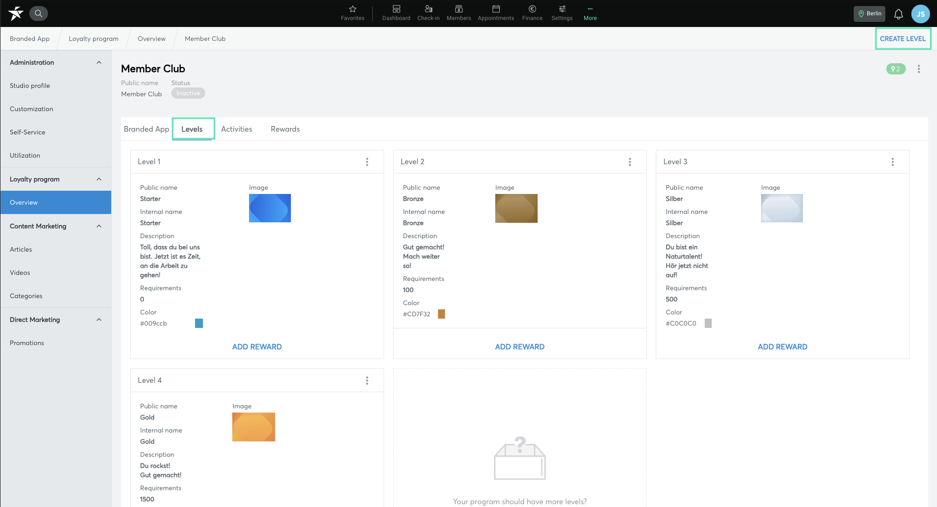Viewport: 937px width, 507px height.
Task: Switch to the Rewards tab
Action: coord(285,129)
